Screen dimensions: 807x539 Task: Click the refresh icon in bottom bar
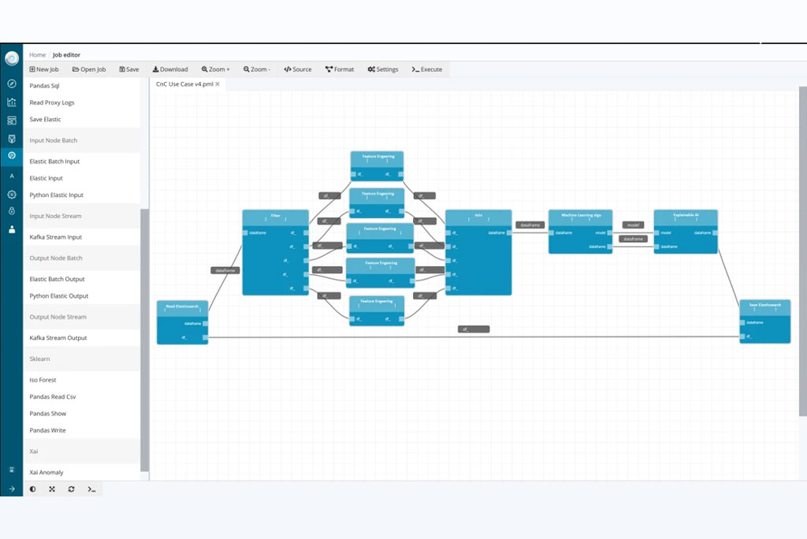pyautogui.click(x=72, y=489)
